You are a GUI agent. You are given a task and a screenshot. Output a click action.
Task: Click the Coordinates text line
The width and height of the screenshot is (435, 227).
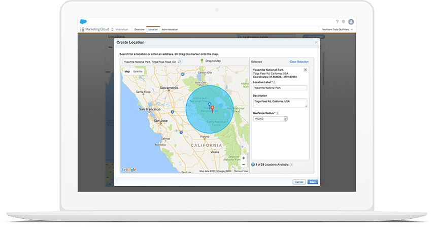coord(275,77)
